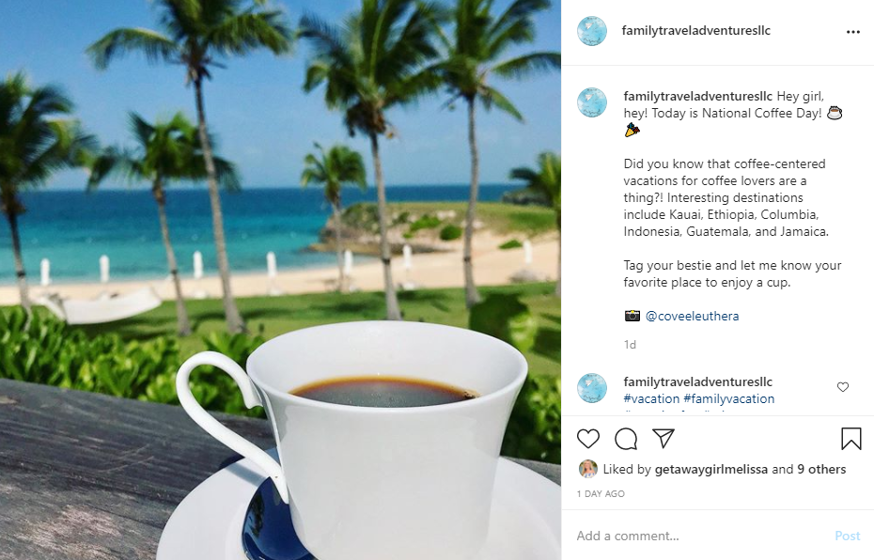Show the 9 others who liked

tap(821, 469)
